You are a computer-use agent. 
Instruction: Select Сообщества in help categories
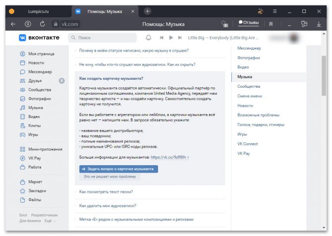click(x=249, y=86)
